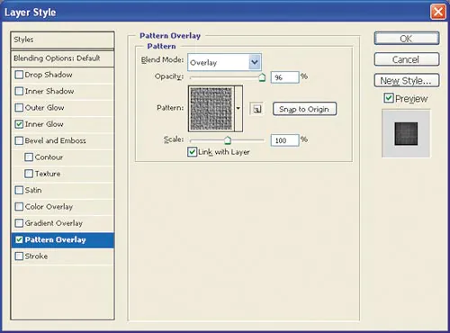Uncheck the Pattern Overlay checkbox
450x333 pixels.
19,239
